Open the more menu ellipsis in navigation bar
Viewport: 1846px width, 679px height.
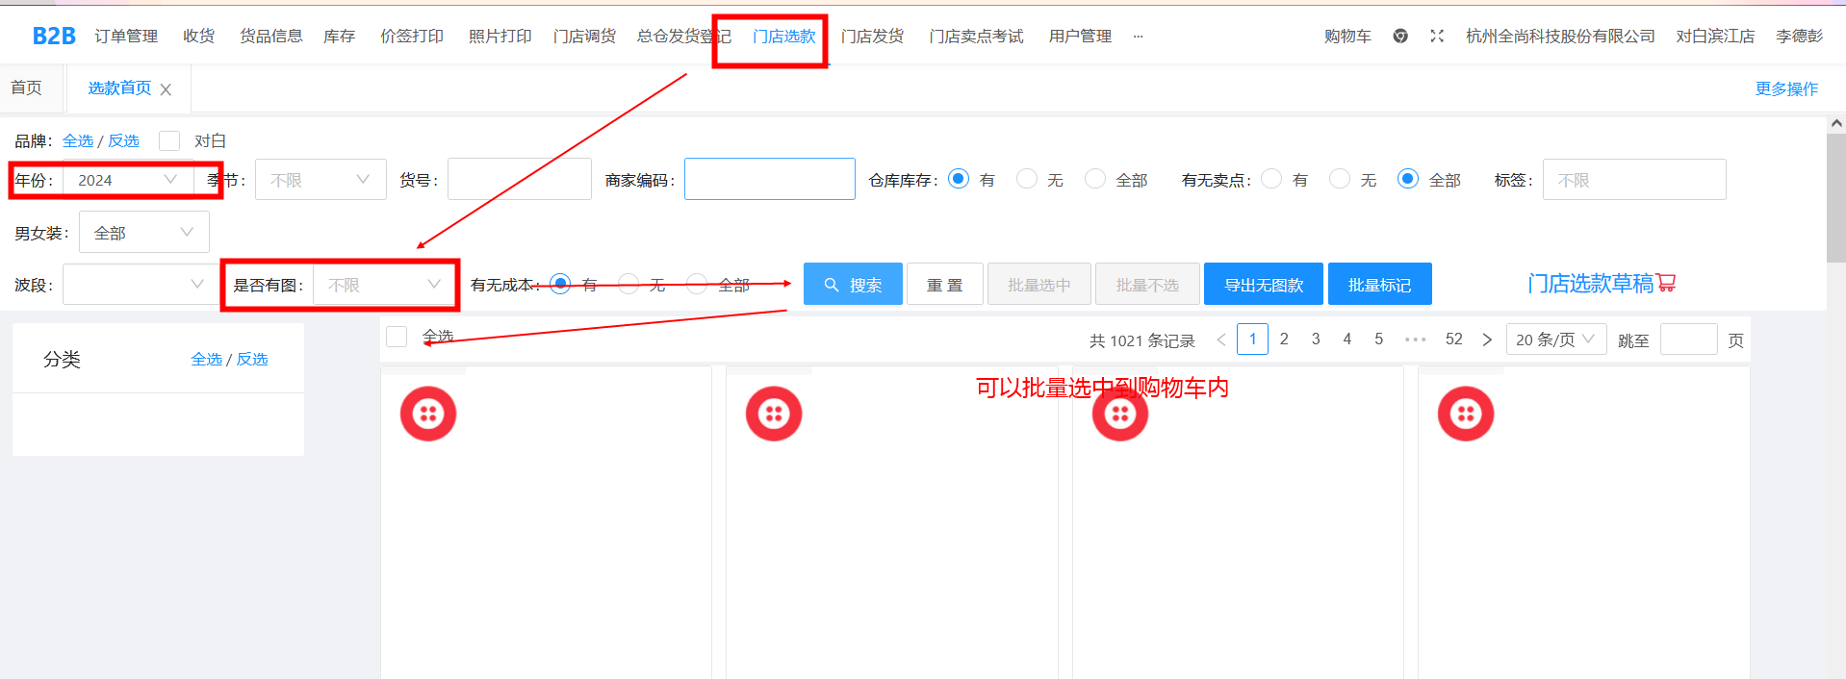[1138, 37]
